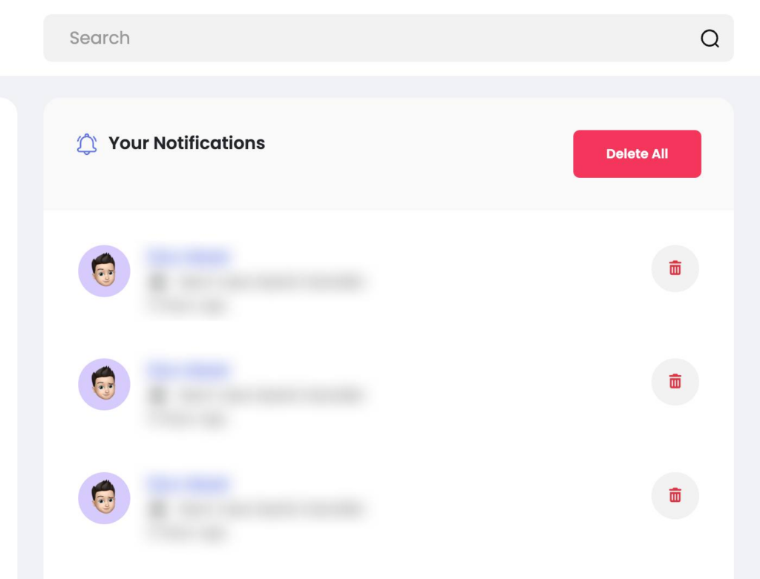The image size is (760, 579).
Task: Open the first notification's message text
Action: pyautogui.click(x=271, y=282)
